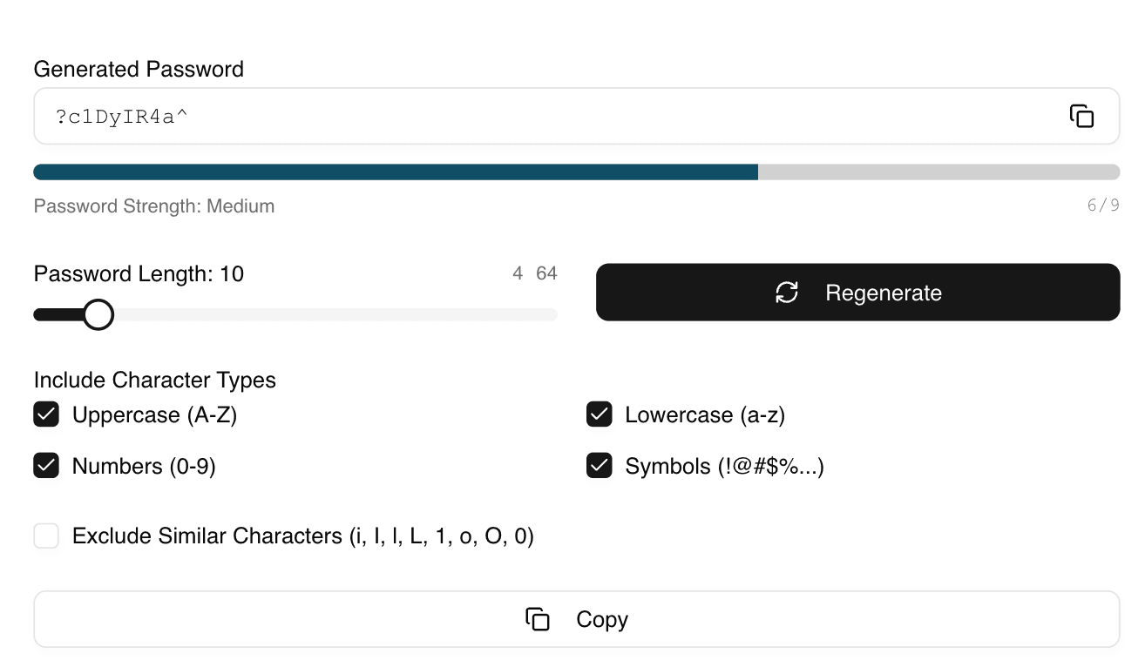Viewport: 1145px width, 667px height.
Task: Turn off the Symbols checkbox
Action: pyautogui.click(x=600, y=466)
